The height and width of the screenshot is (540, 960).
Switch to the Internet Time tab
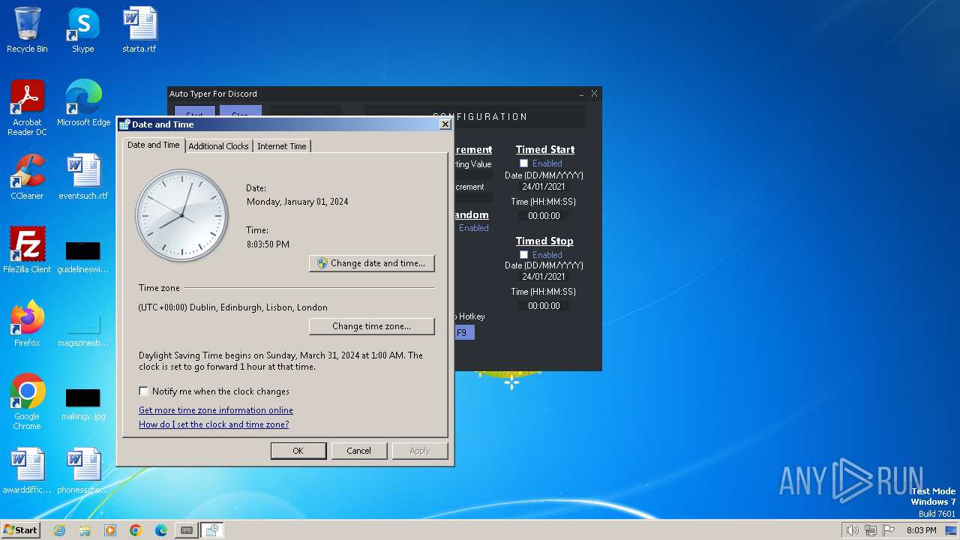282,146
